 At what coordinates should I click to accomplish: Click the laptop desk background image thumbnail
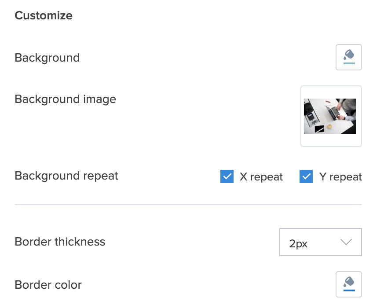[330, 116]
